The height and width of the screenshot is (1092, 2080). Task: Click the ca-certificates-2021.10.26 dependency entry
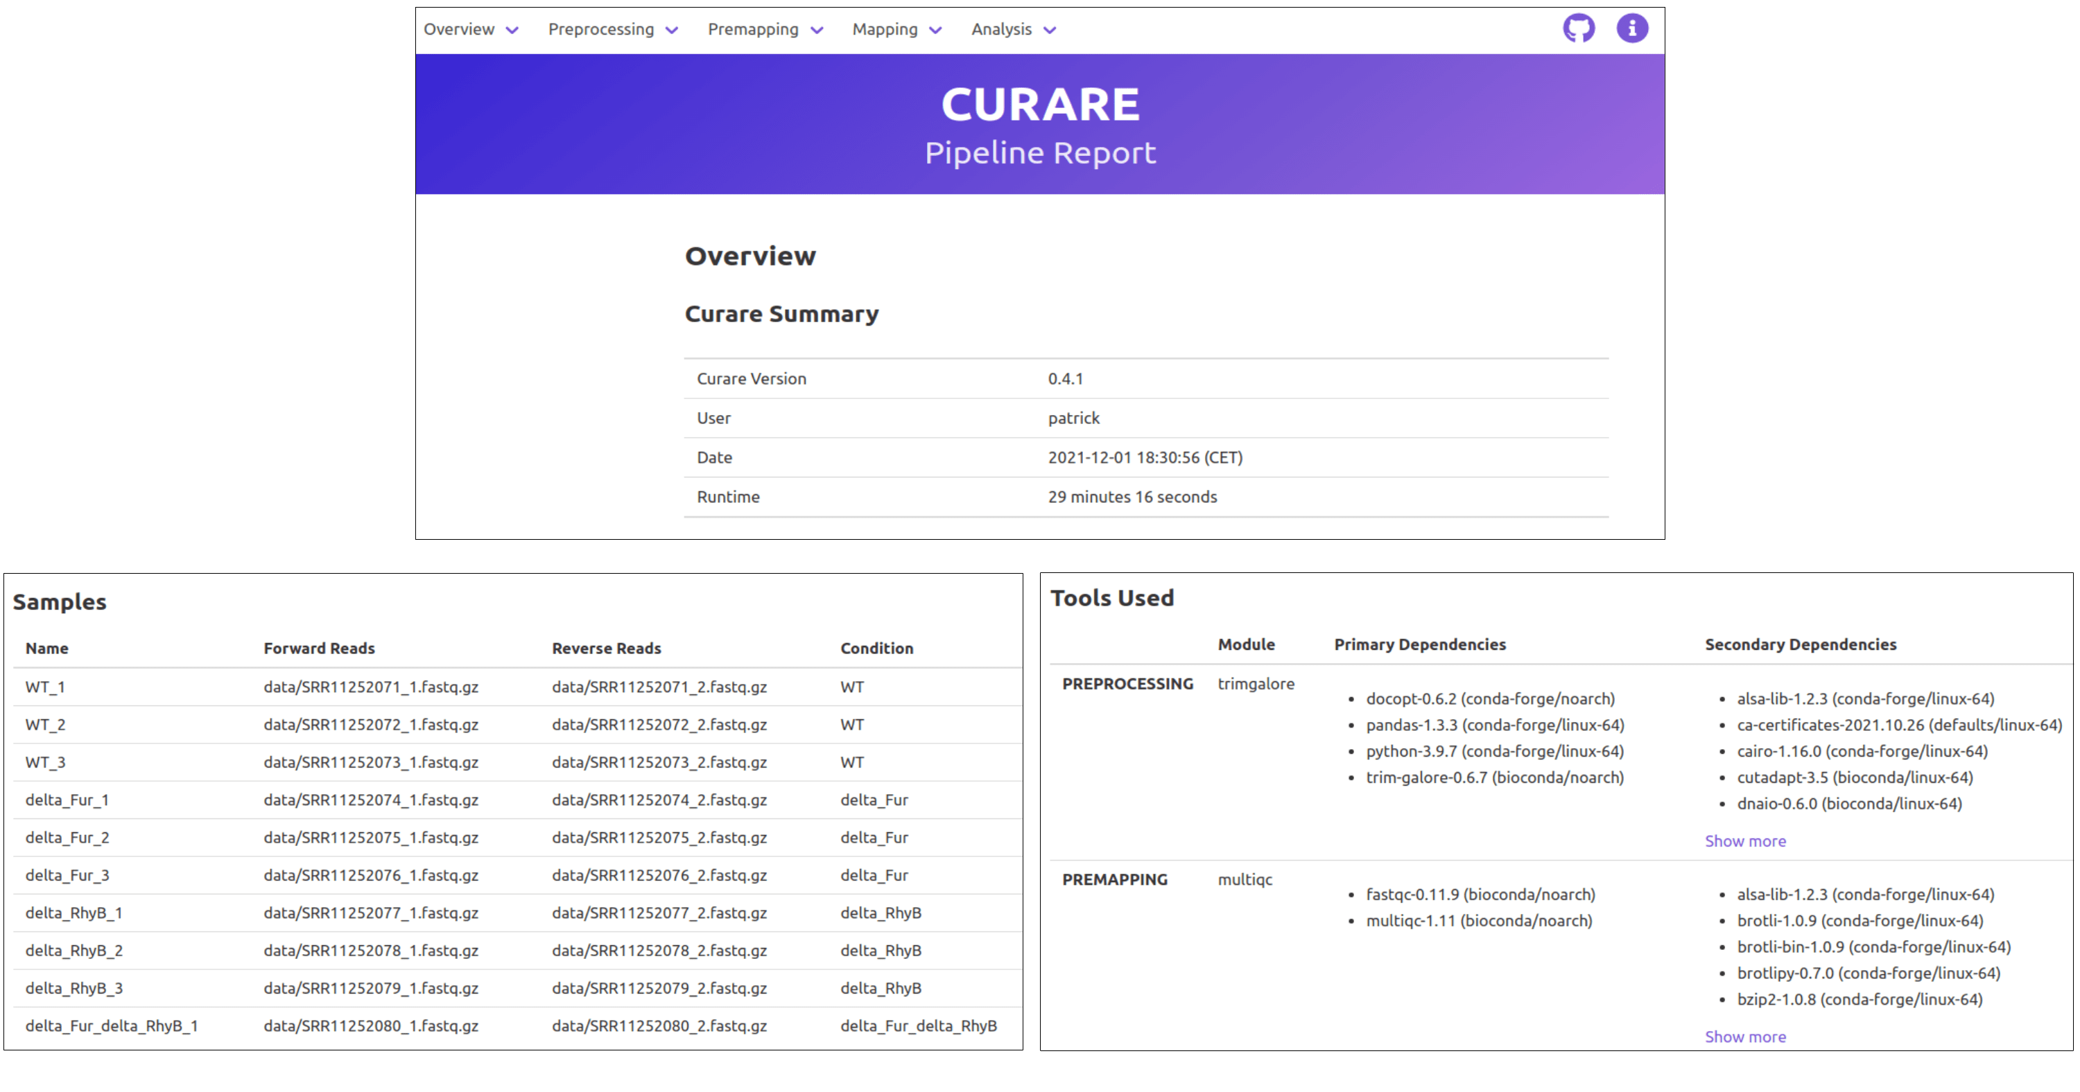1899,725
